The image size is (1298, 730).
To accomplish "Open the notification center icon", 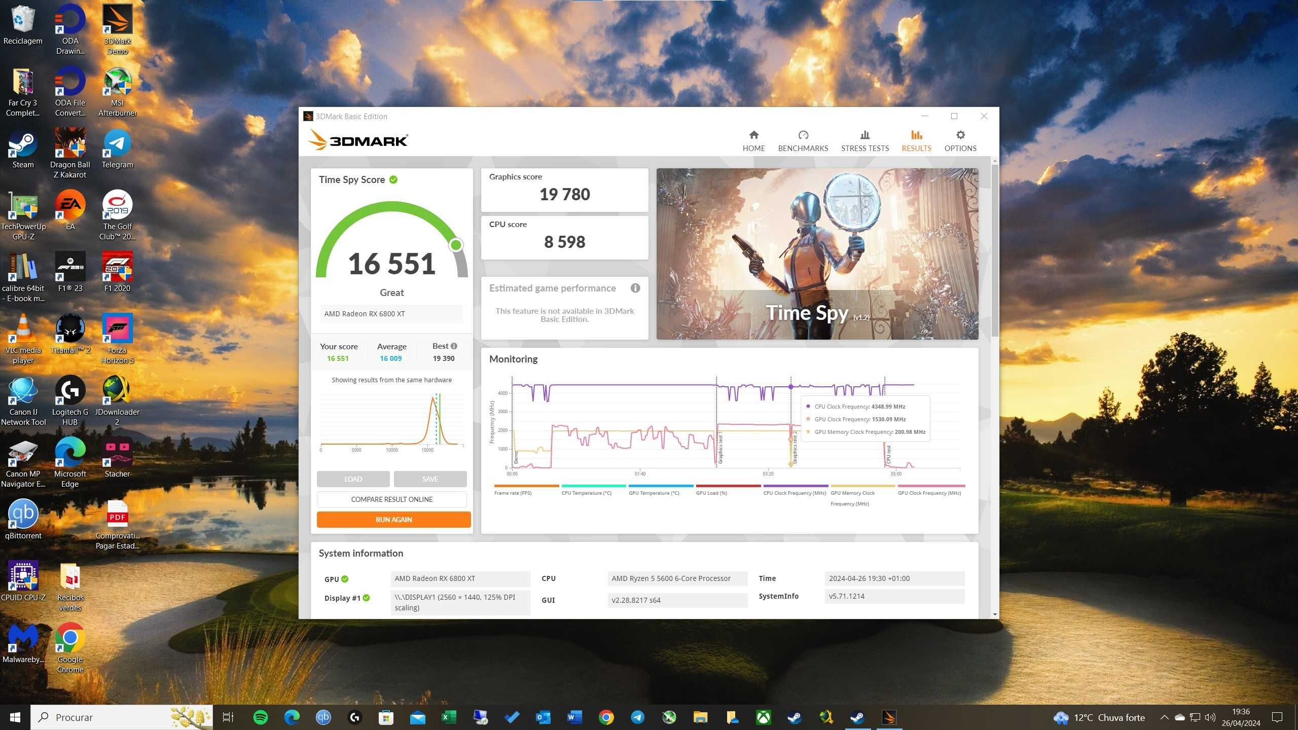I will (1277, 717).
